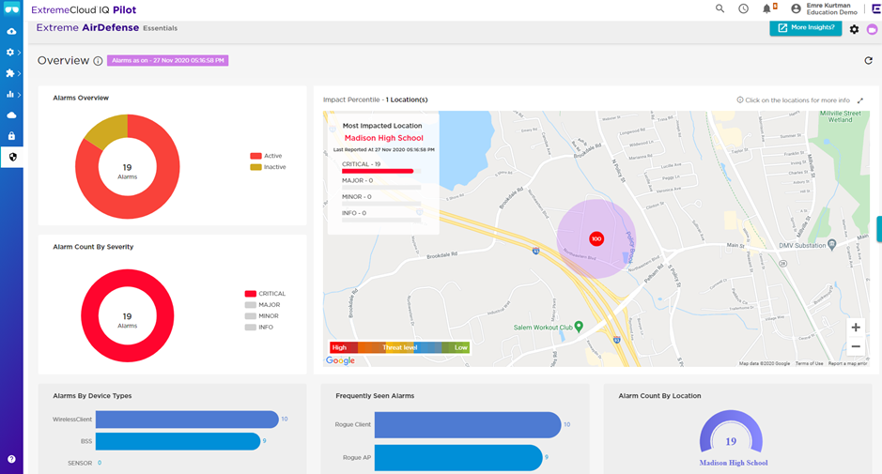
Task: Click 'INFO - 0' in impacted location card
Action: point(354,213)
